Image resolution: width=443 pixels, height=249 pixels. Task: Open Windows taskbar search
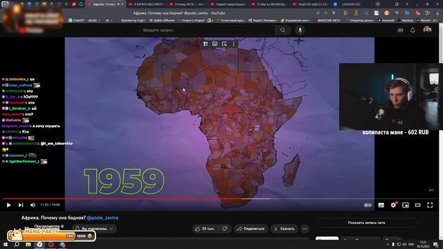pos(17,244)
